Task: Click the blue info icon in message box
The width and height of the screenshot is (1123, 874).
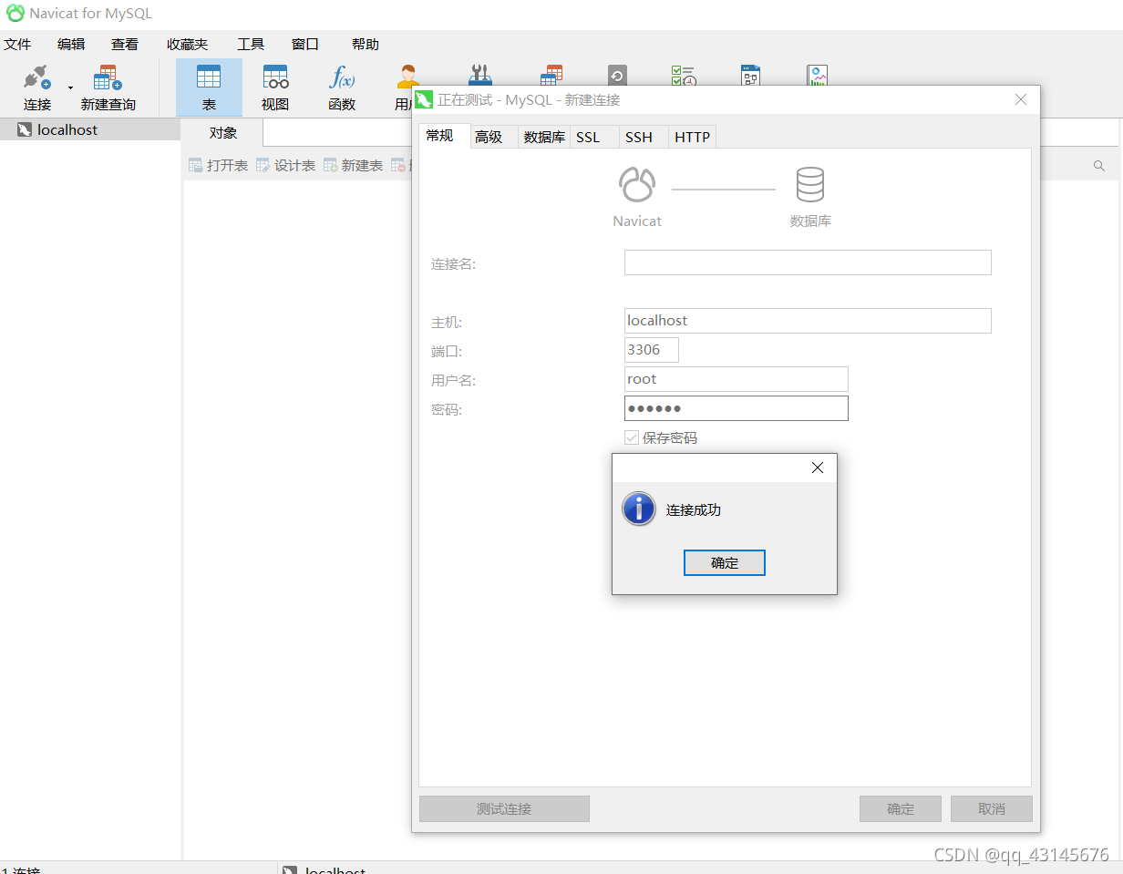Action: (639, 509)
